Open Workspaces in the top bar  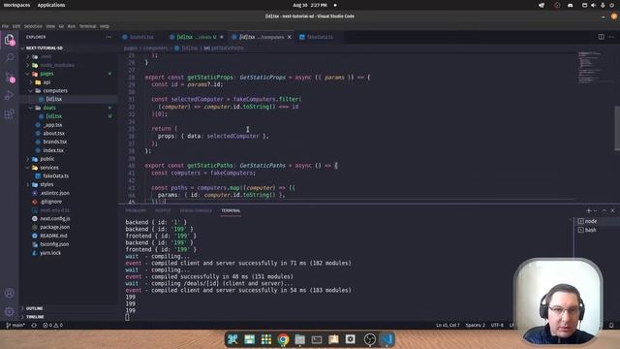pos(16,5)
